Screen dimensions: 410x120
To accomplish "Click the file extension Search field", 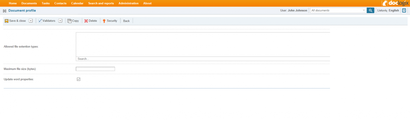I will (x=202, y=59).
